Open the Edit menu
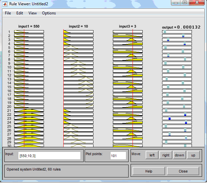 20,13
